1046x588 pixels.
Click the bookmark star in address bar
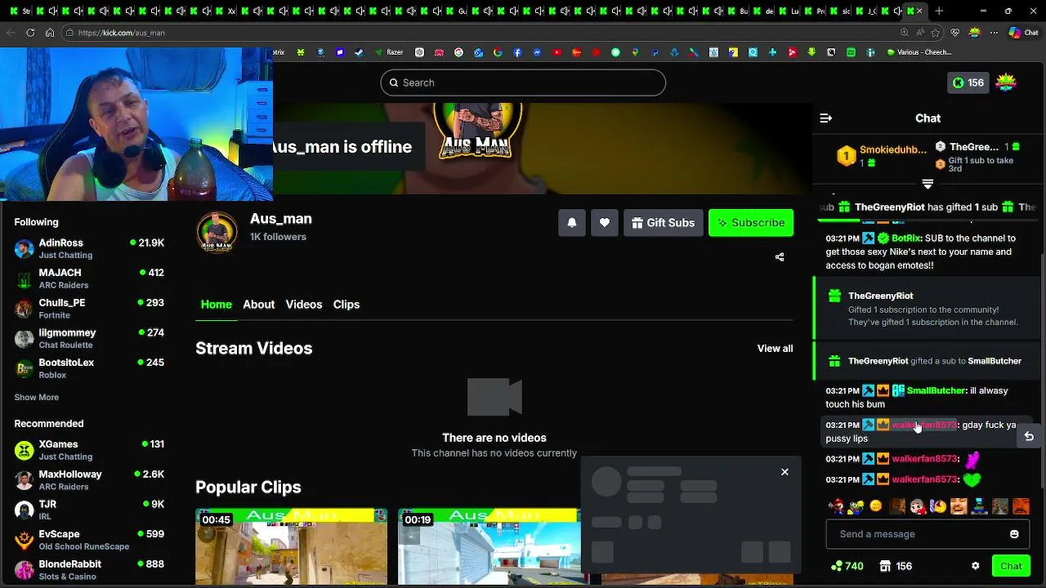(x=935, y=33)
